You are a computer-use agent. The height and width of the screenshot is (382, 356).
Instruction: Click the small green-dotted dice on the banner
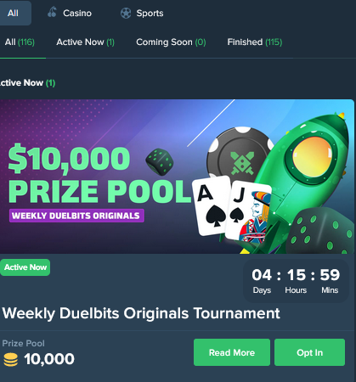[160, 161]
